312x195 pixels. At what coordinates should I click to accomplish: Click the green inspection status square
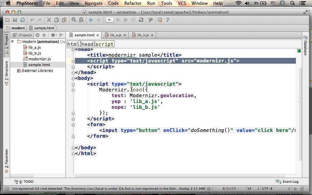(x=299, y=51)
